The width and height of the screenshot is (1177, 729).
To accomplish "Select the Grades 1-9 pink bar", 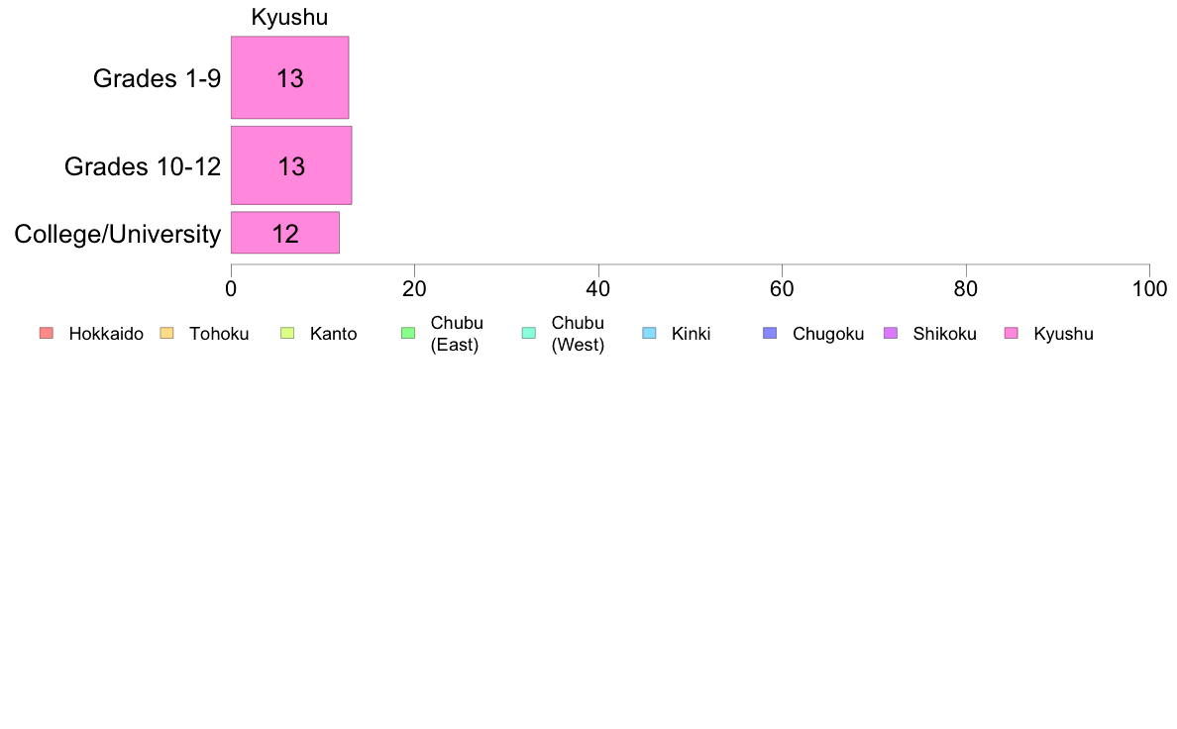I will (x=289, y=78).
